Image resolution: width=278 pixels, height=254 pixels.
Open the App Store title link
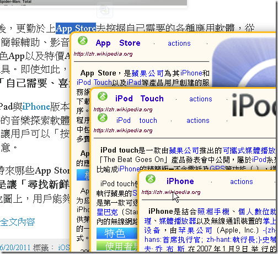click(x=118, y=43)
